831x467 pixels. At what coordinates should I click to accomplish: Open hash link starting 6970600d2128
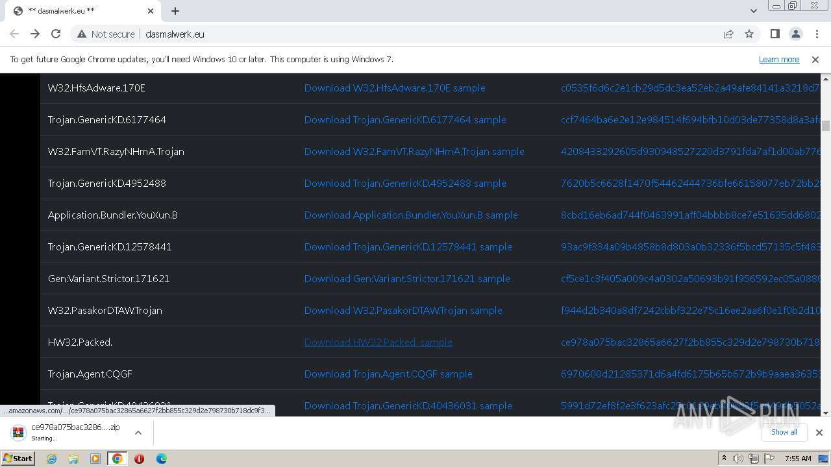coord(691,374)
